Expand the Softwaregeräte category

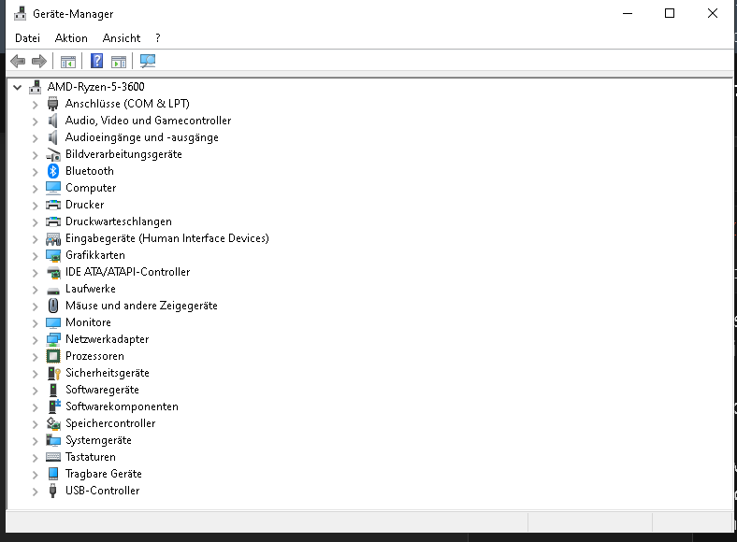click(36, 391)
